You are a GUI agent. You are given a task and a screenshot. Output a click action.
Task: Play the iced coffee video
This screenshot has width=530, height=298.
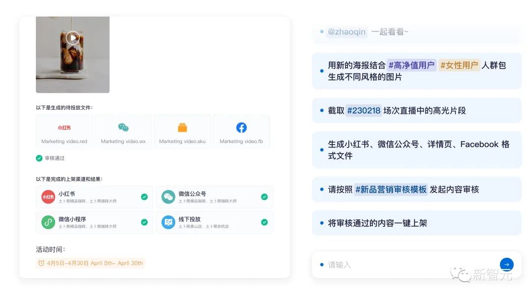coord(73,37)
